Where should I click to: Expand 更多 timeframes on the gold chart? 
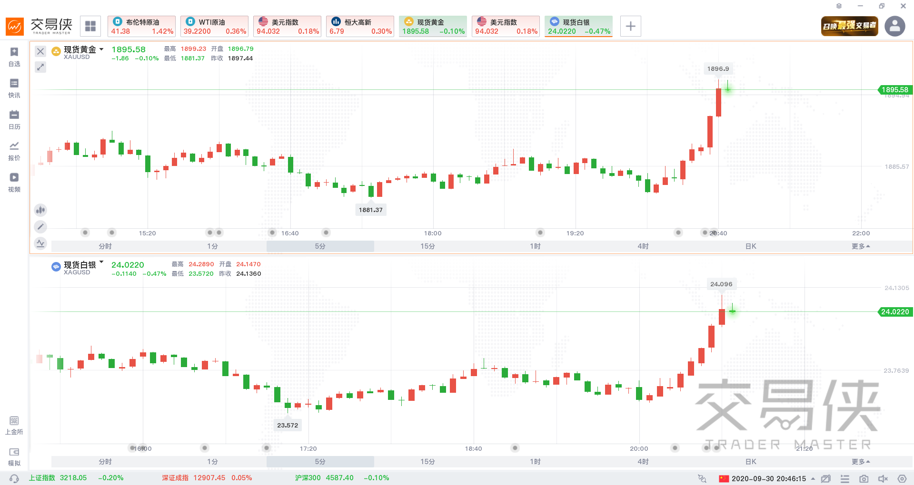coord(861,246)
